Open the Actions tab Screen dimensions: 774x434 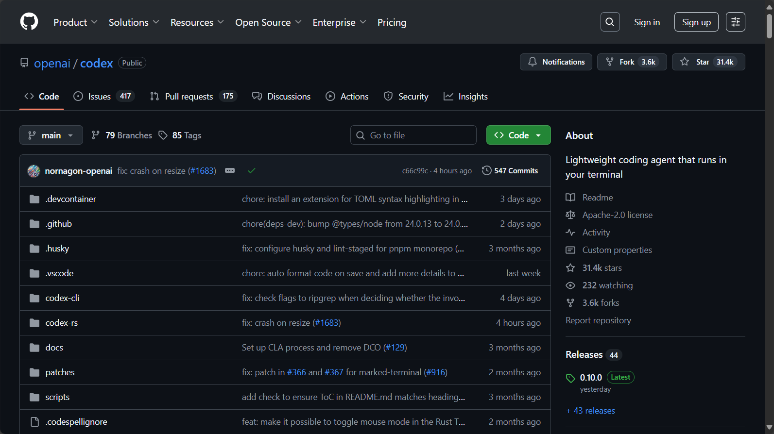coord(347,97)
